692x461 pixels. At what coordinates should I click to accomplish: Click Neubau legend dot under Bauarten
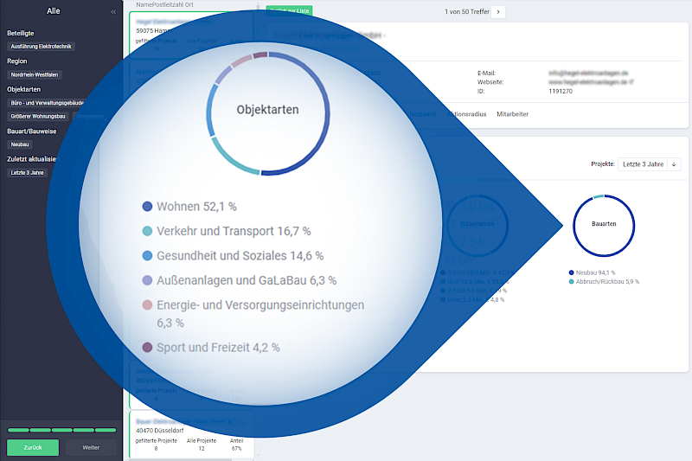pyautogui.click(x=571, y=272)
